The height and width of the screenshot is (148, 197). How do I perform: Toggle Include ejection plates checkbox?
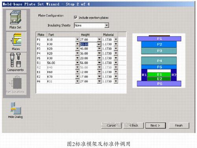(76, 17)
